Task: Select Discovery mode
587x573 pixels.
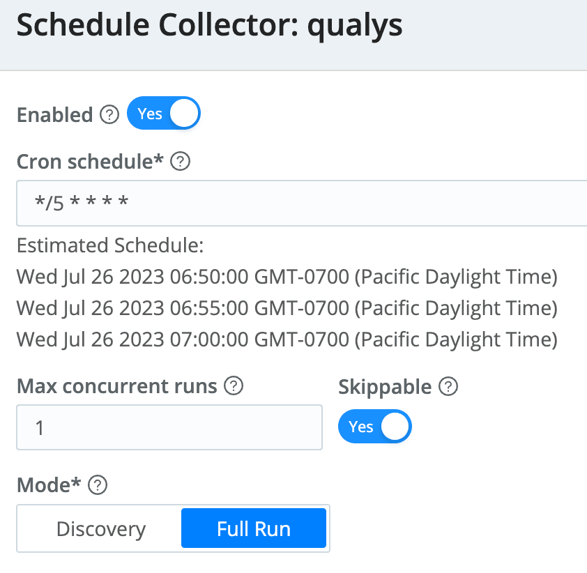Action: tap(101, 529)
